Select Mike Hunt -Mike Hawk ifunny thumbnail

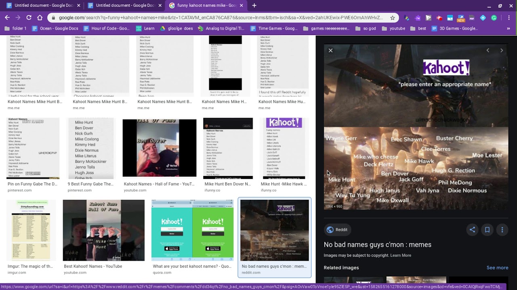pyautogui.click(x=284, y=148)
